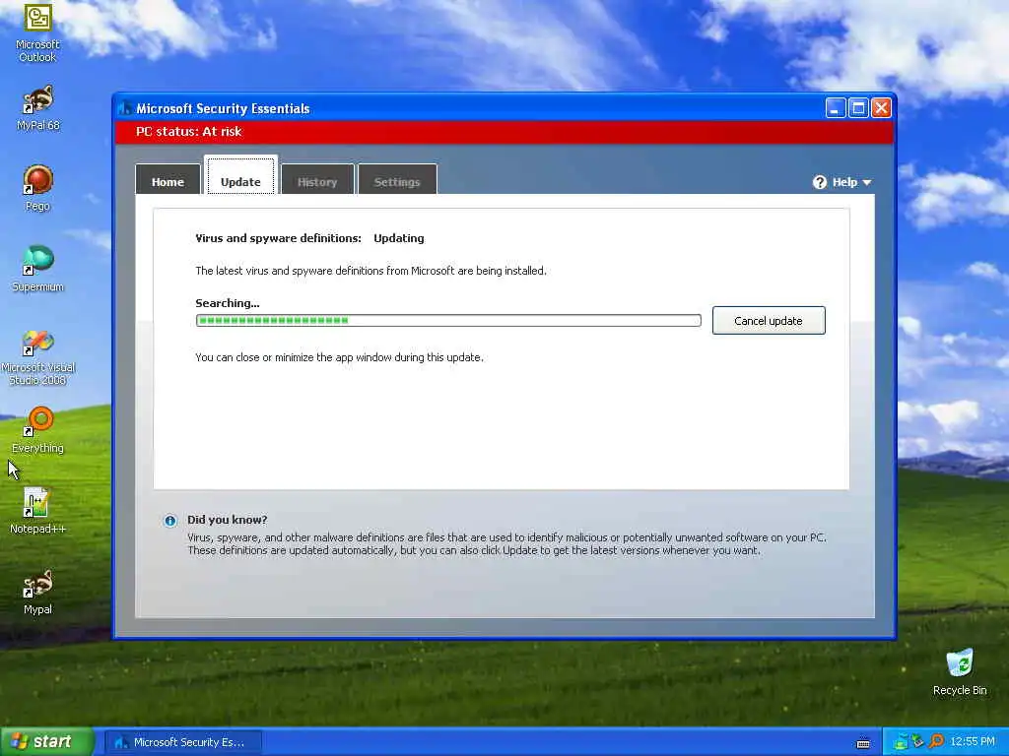Click the 'Did you know?' info icon
1009x756 pixels.
169,521
